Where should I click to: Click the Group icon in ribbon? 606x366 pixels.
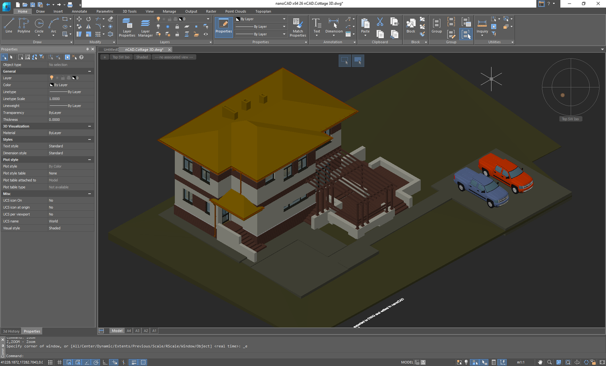click(x=436, y=25)
